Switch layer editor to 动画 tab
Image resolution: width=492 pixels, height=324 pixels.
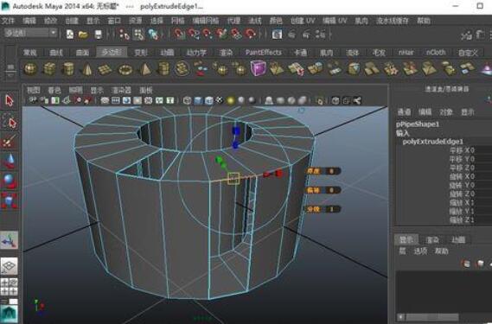click(458, 240)
